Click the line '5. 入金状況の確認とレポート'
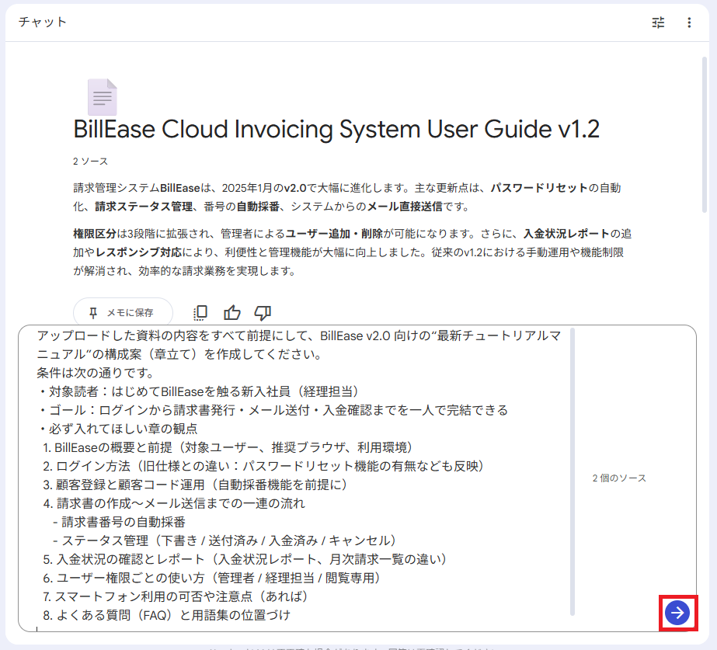The image size is (717, 650). pyautogui.click(x=245, y=559)
